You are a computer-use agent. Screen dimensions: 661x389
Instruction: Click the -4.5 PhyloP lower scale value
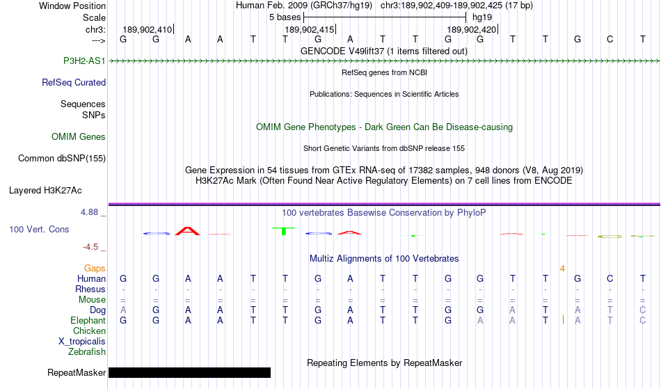click(90, 247)
